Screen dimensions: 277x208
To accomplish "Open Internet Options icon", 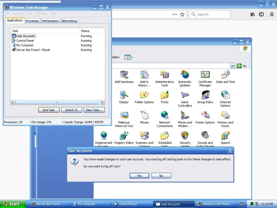I will [x=225, y=99].
